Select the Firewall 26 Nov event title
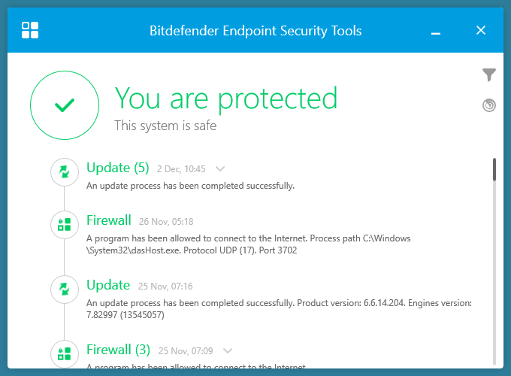Viewport: 511px width, 376px height. pos(109,220)
